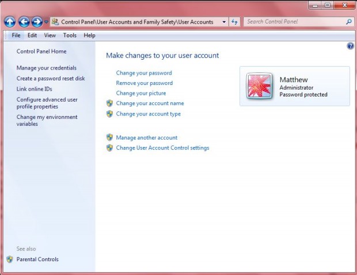Click shield icon beside Change your account name
Screen dimensions: 357x275
point(110,103)
